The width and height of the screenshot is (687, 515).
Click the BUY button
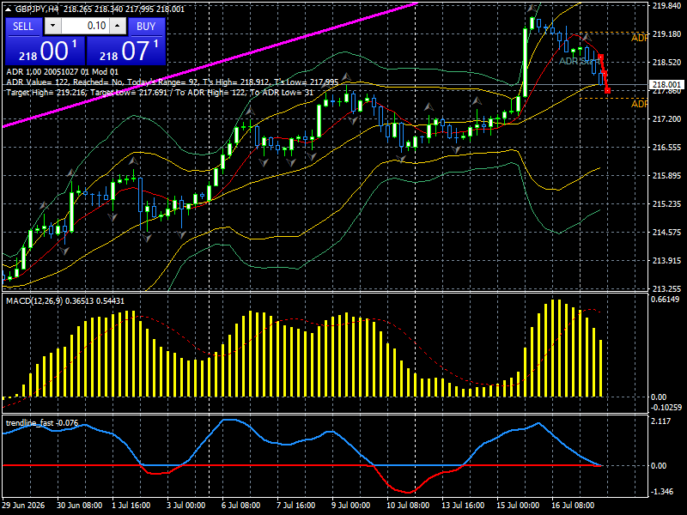[146, 27]
